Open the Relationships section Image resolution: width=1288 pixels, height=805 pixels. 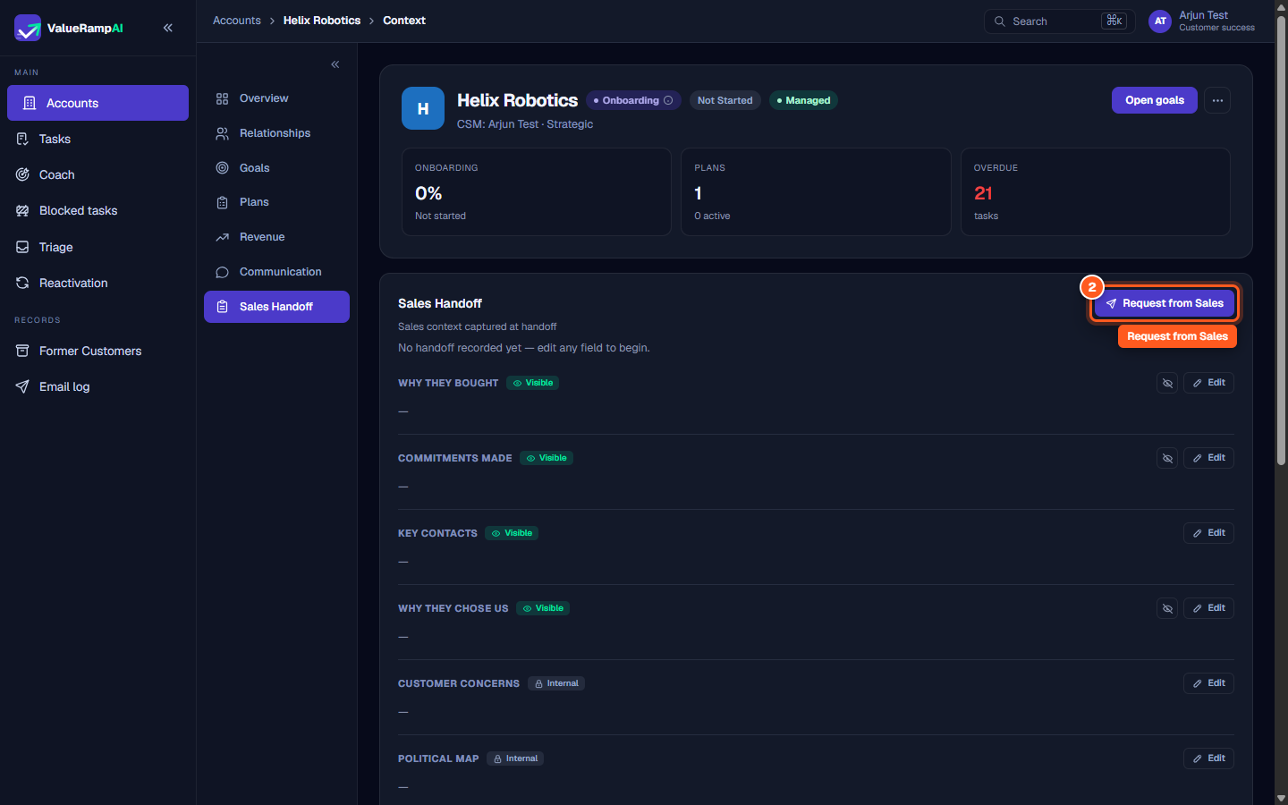(276, 133)
